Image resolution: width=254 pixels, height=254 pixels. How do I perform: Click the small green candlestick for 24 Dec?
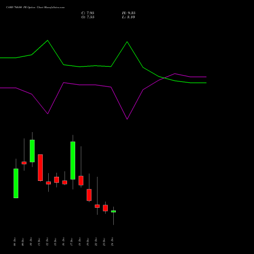(x=113, y=211)
